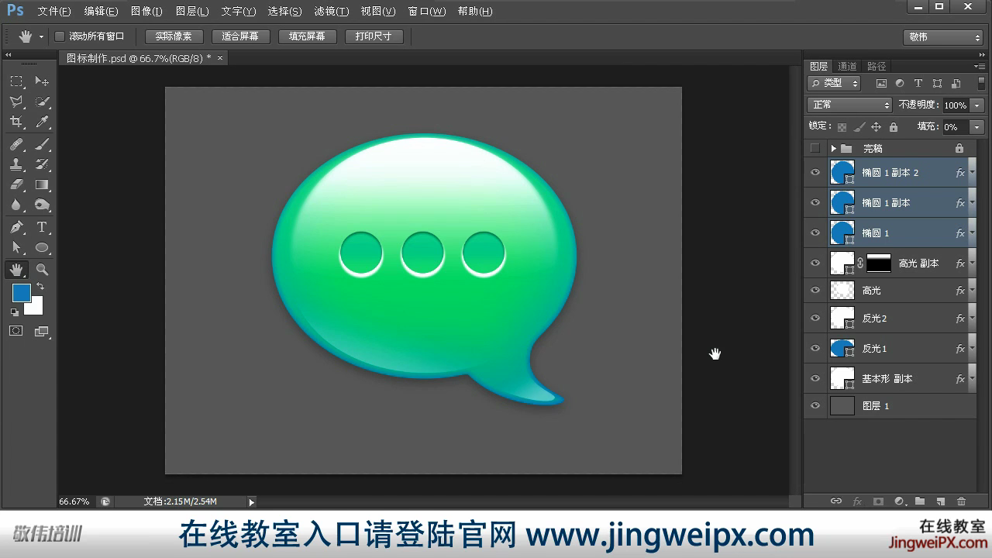Hide the 椭圆 1 副本 layer
This screenshot has width=992, height=558.
pyautogui.click(x=815, y=203)
